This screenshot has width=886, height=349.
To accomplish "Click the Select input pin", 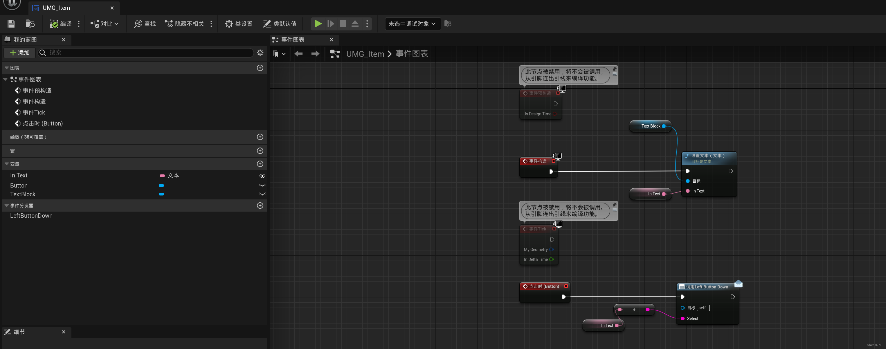I will point(683,319).
